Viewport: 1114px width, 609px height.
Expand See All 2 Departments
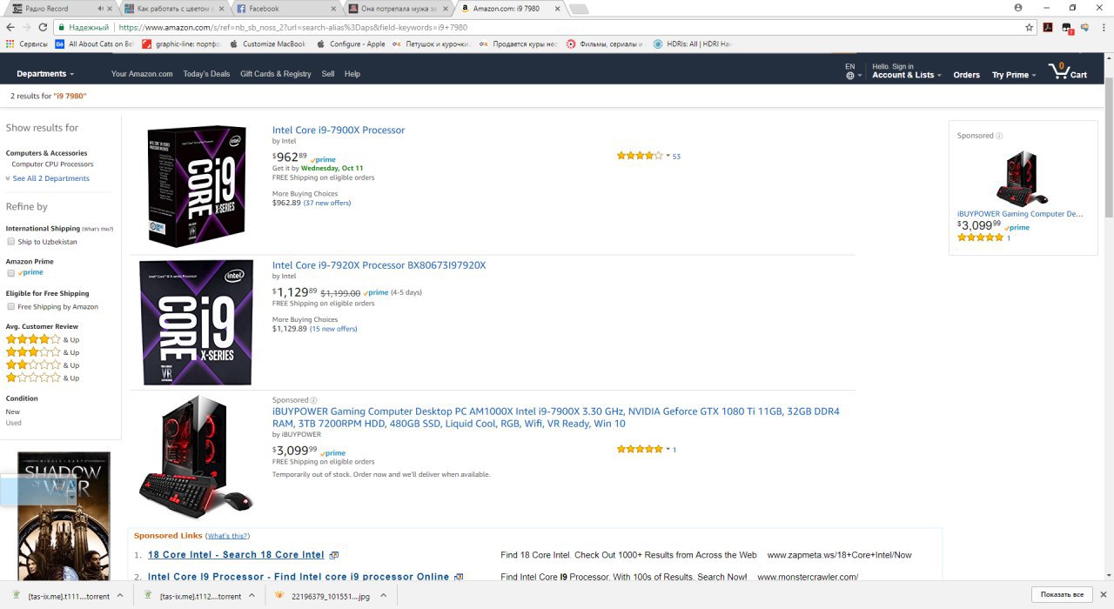click(48, 178)
